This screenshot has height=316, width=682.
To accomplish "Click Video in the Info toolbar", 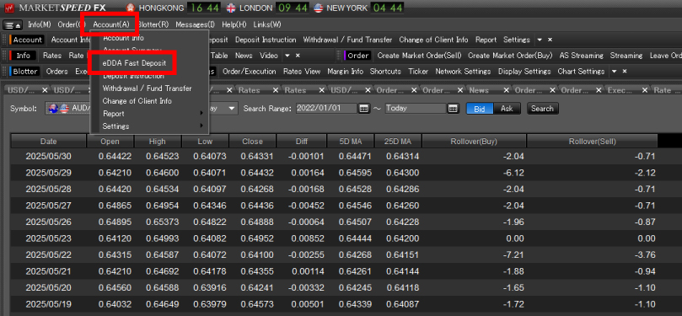I will [269, 56].
